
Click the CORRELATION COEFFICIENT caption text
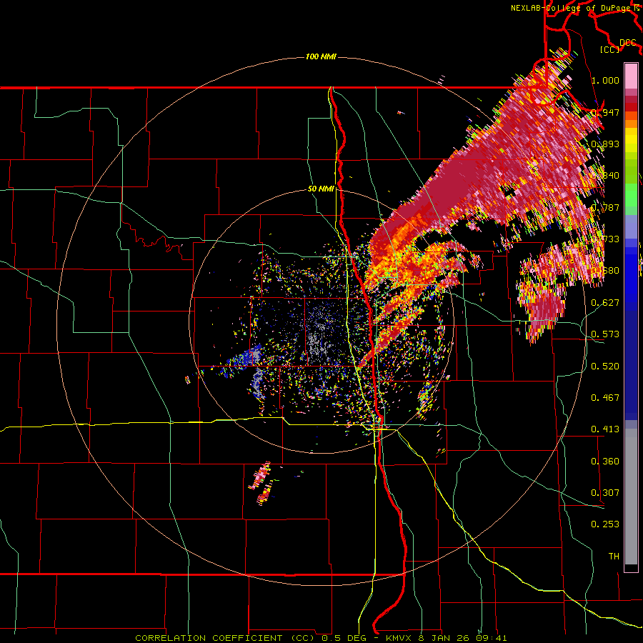[209, 638]
